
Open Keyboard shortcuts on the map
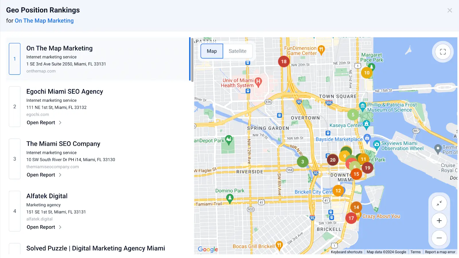click(x=347, y=252)
